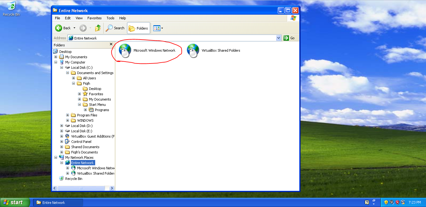This screenshot has width=426, height=207.
Task: Select Entire Network in the tree
Action: click(x=82, y=163)
